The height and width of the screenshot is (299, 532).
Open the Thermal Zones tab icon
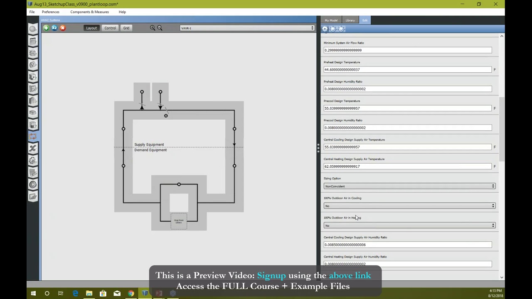click(x=32, y=125)
